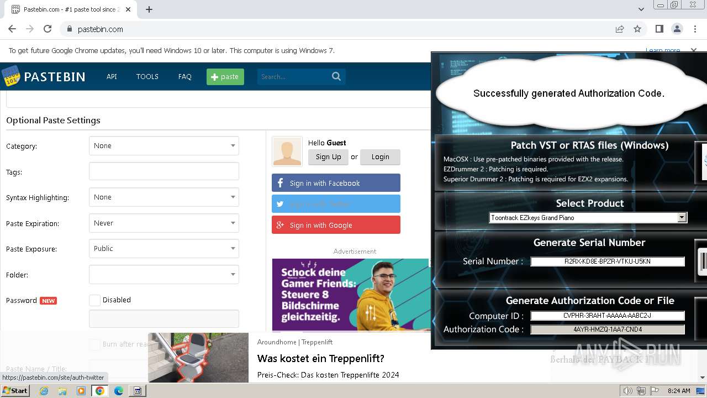Dismiss the Chrome update notification bar
Screen dimensions: 707x398
tap(694, 50)
